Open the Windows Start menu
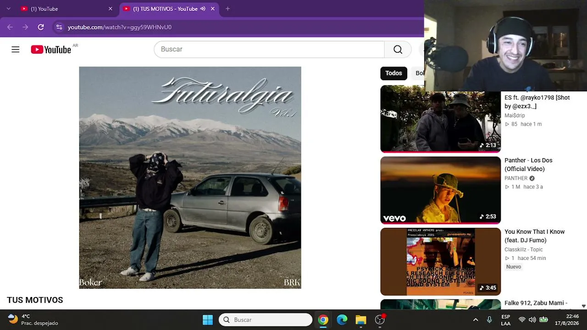 (208, 320)
